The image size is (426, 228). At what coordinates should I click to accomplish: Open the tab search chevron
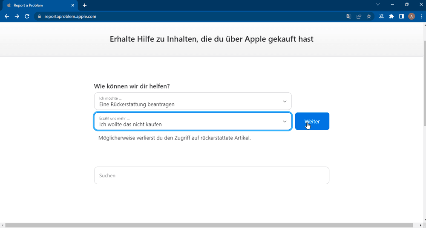coord(378,5)
